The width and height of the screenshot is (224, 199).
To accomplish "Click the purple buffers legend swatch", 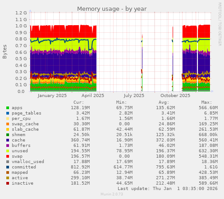I will tap(8, 146).
